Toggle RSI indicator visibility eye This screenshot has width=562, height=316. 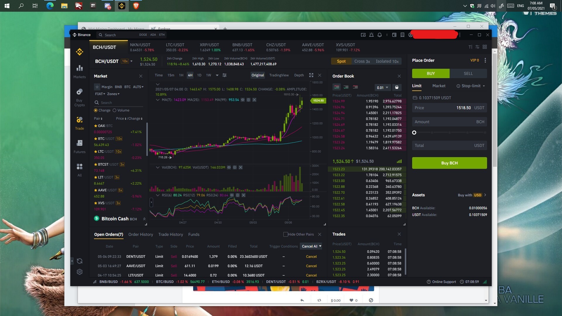coord(232,195)
